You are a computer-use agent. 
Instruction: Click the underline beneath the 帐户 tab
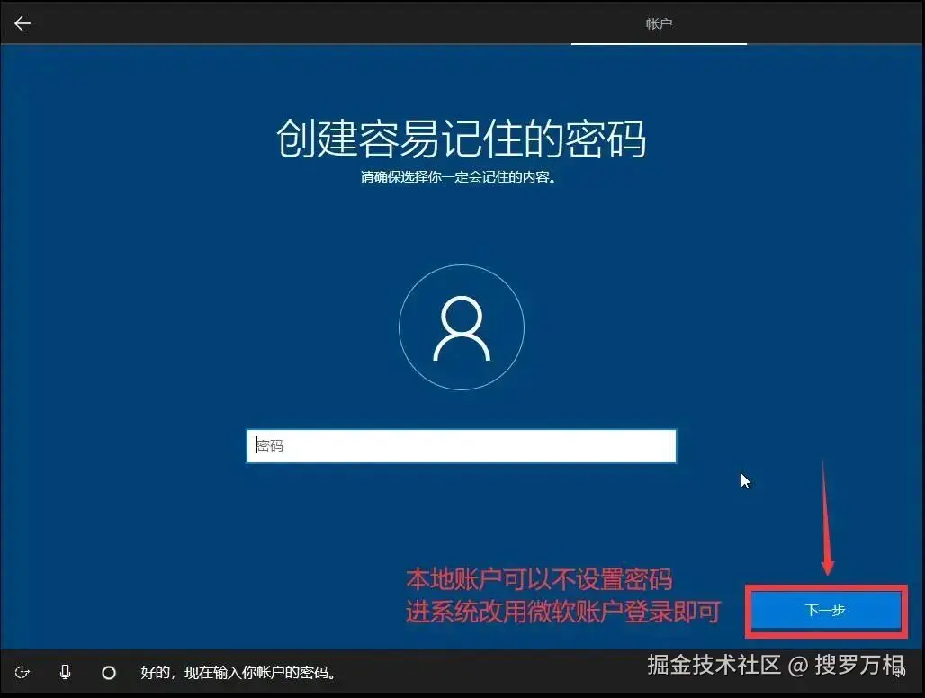(660, 44)
